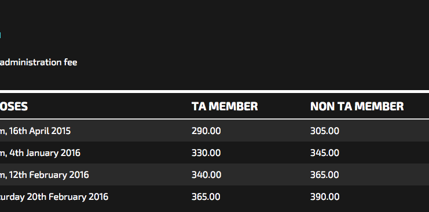The image size is (429, 212).
Task: Click the partially visible OSES column header
Action: point(14,106)
